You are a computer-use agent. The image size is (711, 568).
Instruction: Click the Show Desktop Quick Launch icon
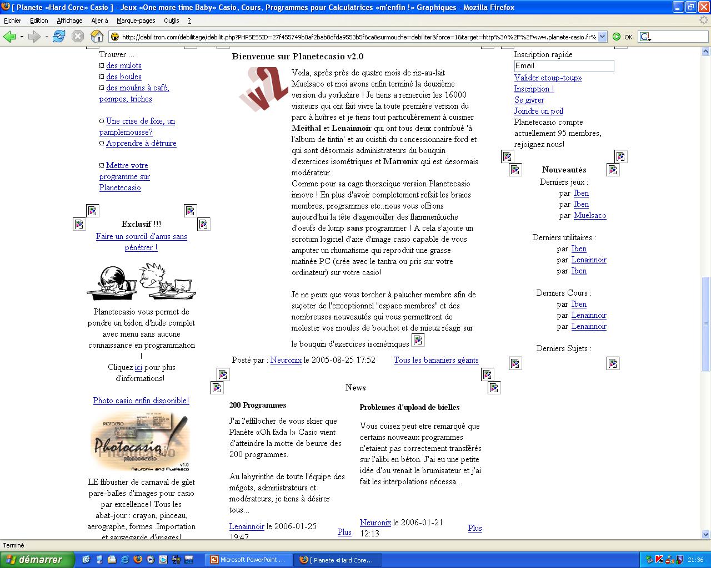pyautogui.click(x=87, y=560)
